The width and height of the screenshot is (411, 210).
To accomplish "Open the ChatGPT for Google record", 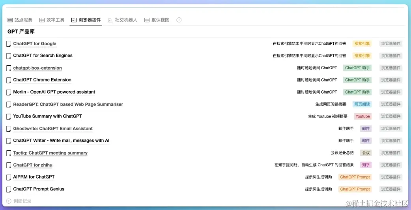I will (x=35, y=44).
